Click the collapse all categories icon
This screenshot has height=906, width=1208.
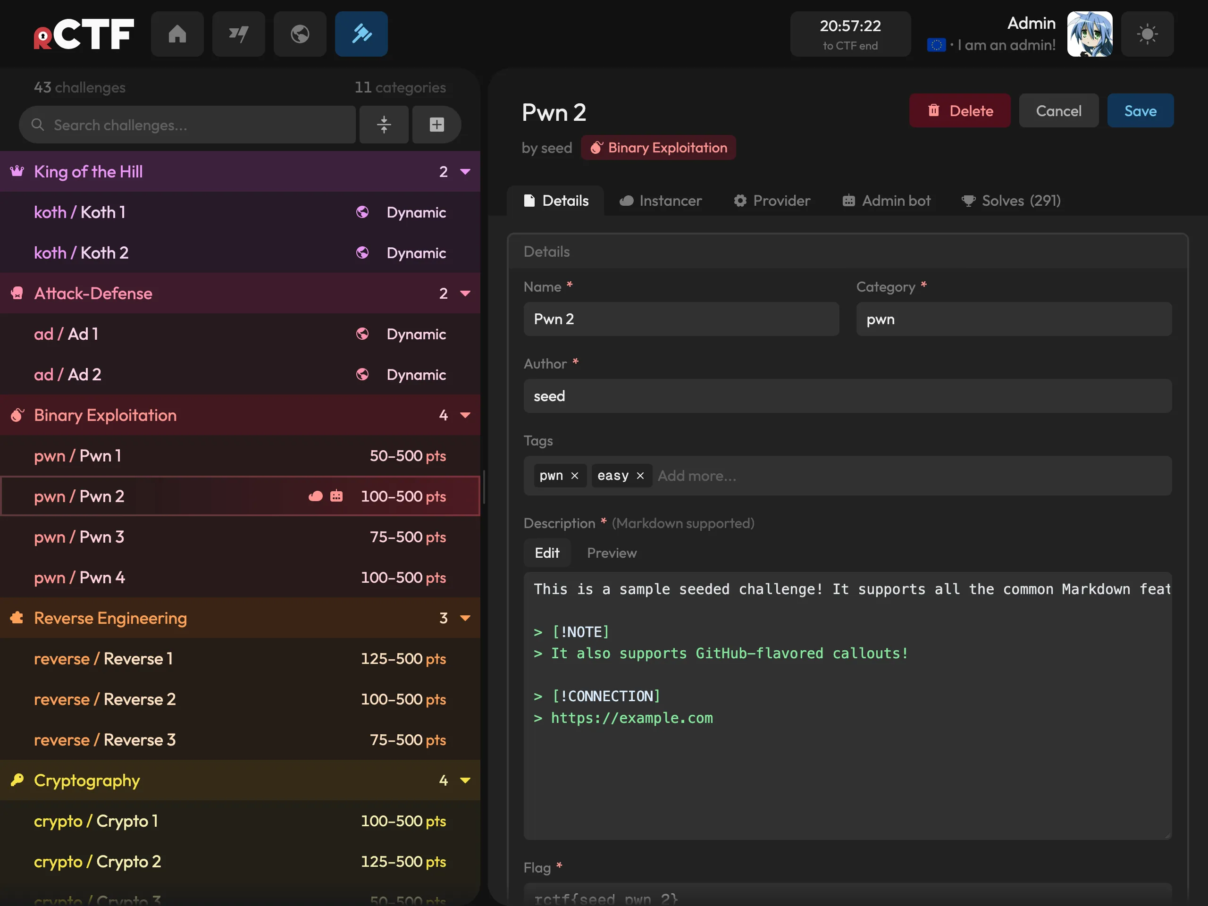click(x=384, y=125)
